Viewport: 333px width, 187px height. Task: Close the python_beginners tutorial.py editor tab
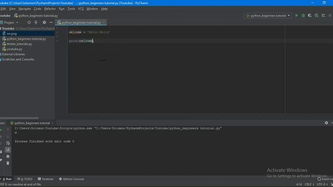[104, 22]
